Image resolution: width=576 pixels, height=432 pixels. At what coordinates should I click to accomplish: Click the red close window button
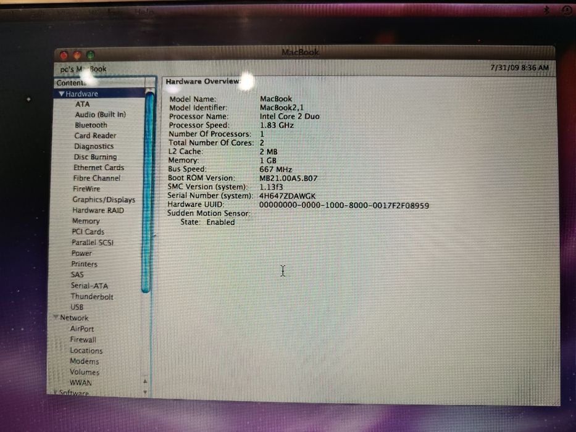pyautogui.click(x=64, y=55)
